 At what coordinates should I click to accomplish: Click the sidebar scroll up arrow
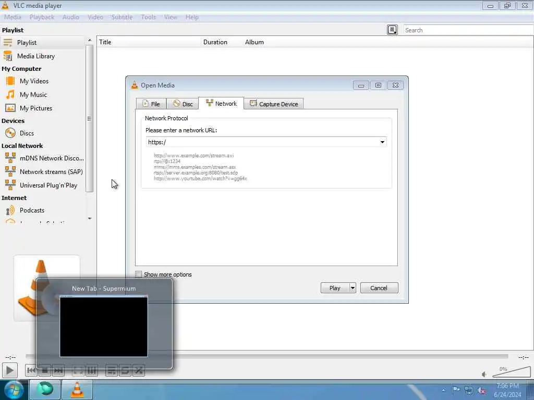click(x=90, y=40)
